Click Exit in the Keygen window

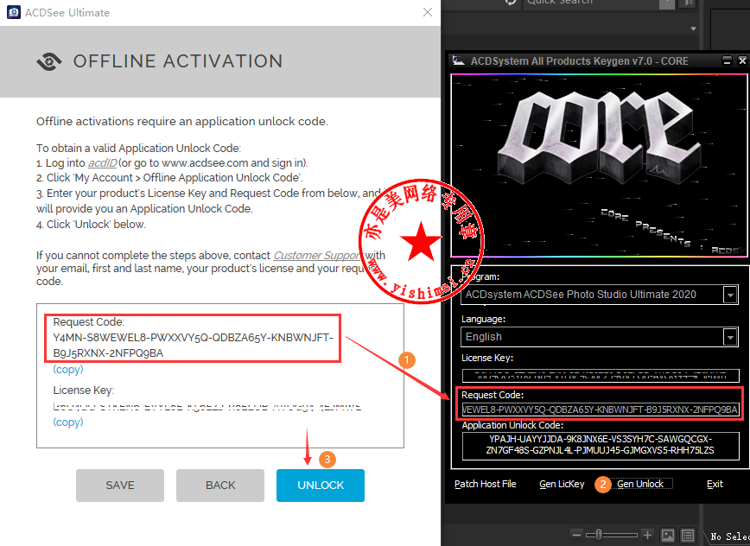click(715, 484)
